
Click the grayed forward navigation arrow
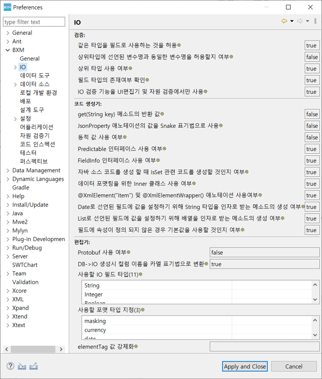pos(299,22)
